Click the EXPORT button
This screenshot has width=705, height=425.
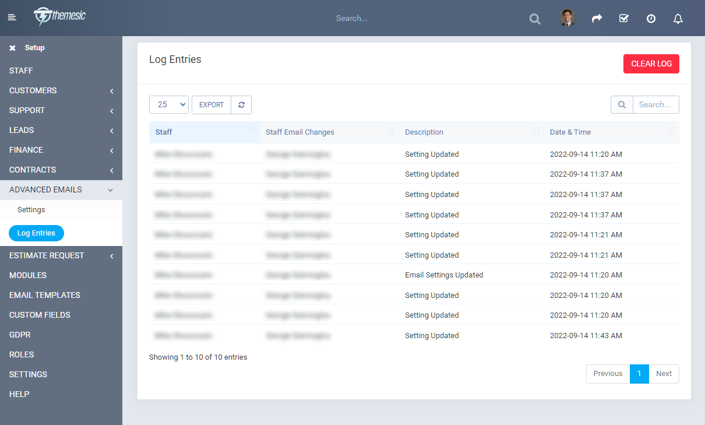pos(211,104)
